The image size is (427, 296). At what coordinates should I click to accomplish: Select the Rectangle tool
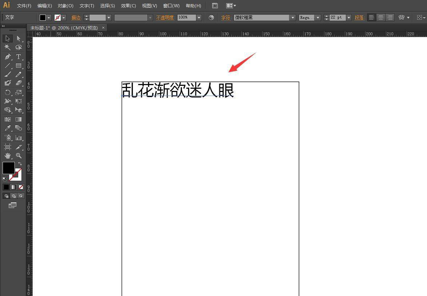tap(18, 65)
